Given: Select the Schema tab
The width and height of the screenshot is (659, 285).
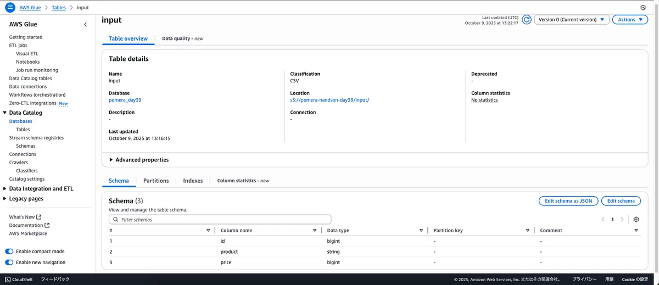Looking at the screenshot, I should click(119, 181).
